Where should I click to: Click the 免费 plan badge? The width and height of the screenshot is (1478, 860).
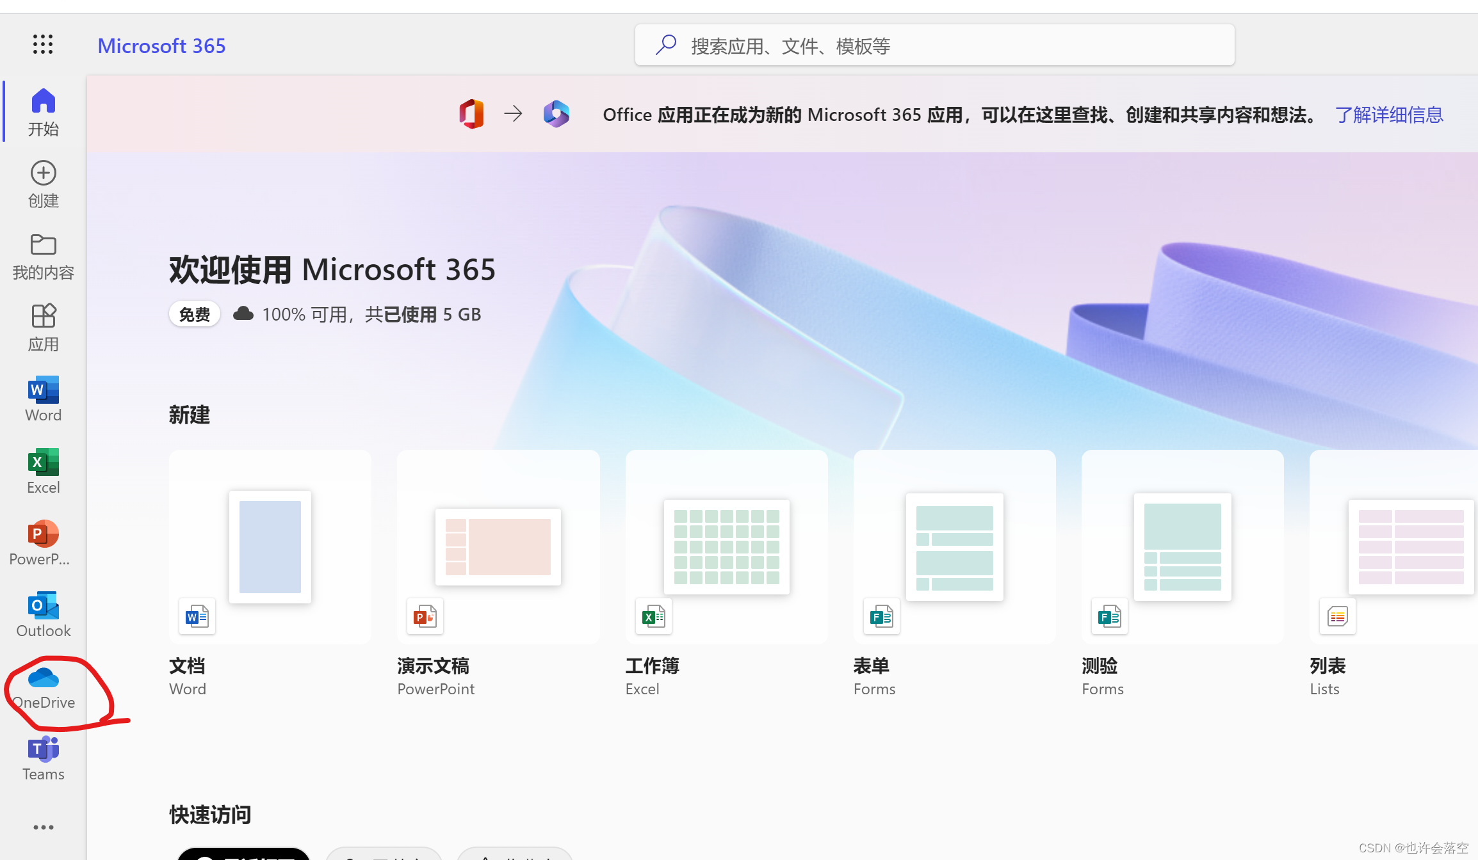tap(195, 314)
